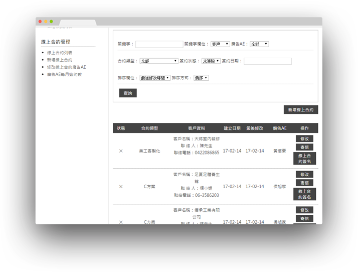Open the 排序欄位 dropdown showing 最後修改時間
The height and width of the screenshot is (272, 358).
pyautogui.click(x=155, y=78)
